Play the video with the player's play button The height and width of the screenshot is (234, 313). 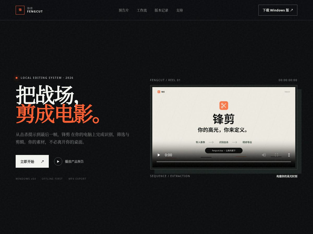click(x=159, y=155)
